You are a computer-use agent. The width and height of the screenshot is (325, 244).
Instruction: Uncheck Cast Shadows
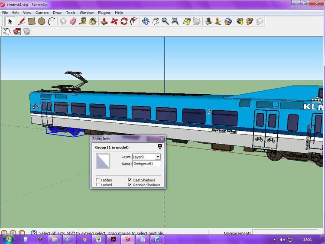[x=130, y=180]
